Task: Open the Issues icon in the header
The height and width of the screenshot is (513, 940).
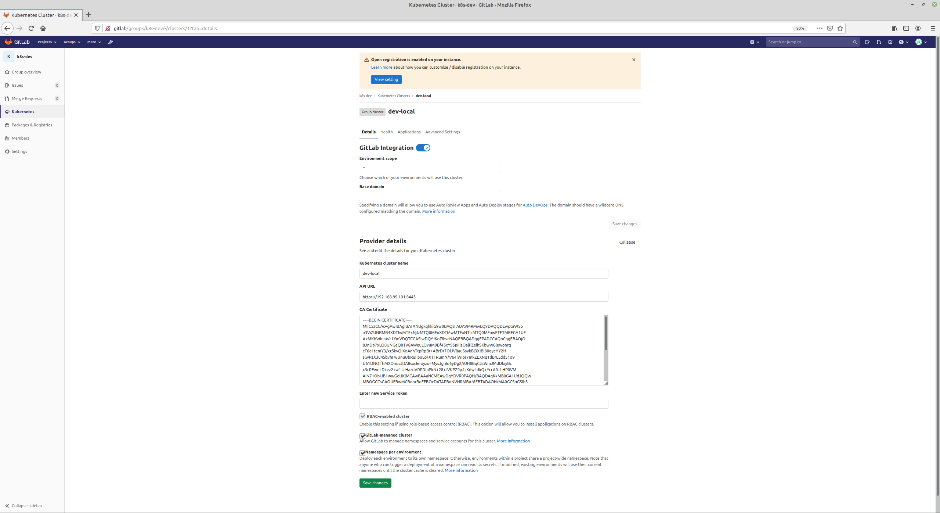Action: [x=867, y=42]
